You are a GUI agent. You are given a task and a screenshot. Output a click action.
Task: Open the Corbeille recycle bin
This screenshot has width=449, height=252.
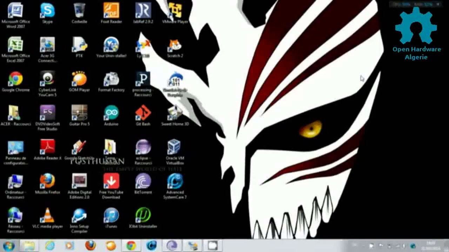(79, 13)
